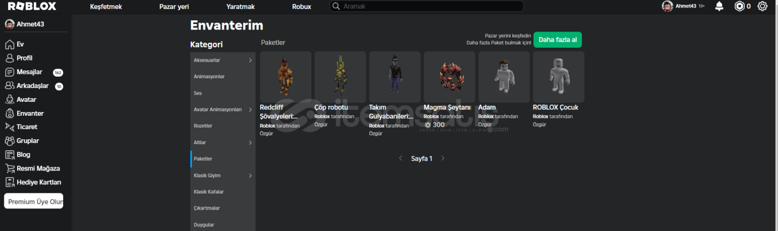The width and height of the screenshot is (778, 231).
Task: Go to the next inventory page
Action: click(x=443, y=159)
